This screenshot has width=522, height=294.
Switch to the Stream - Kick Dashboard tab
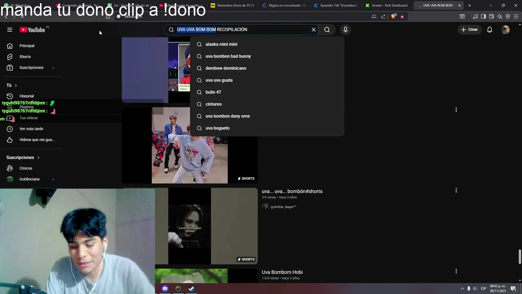click(386, 5)
